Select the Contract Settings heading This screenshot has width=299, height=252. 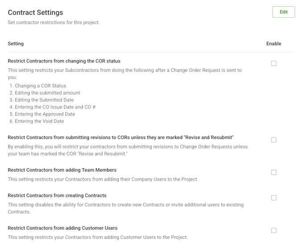pyautogui.click(x=35, y=12)
